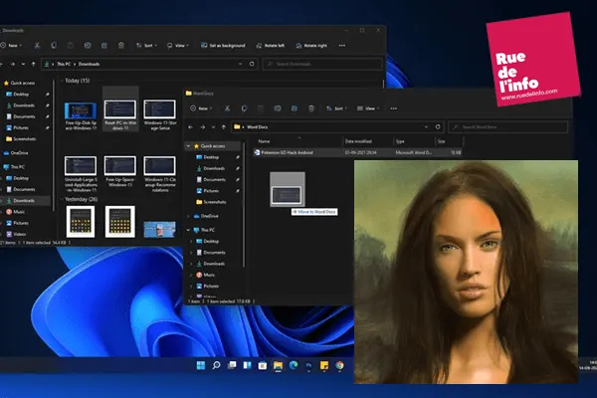Open the New dropdown in Downloads window

pos(11,46)
